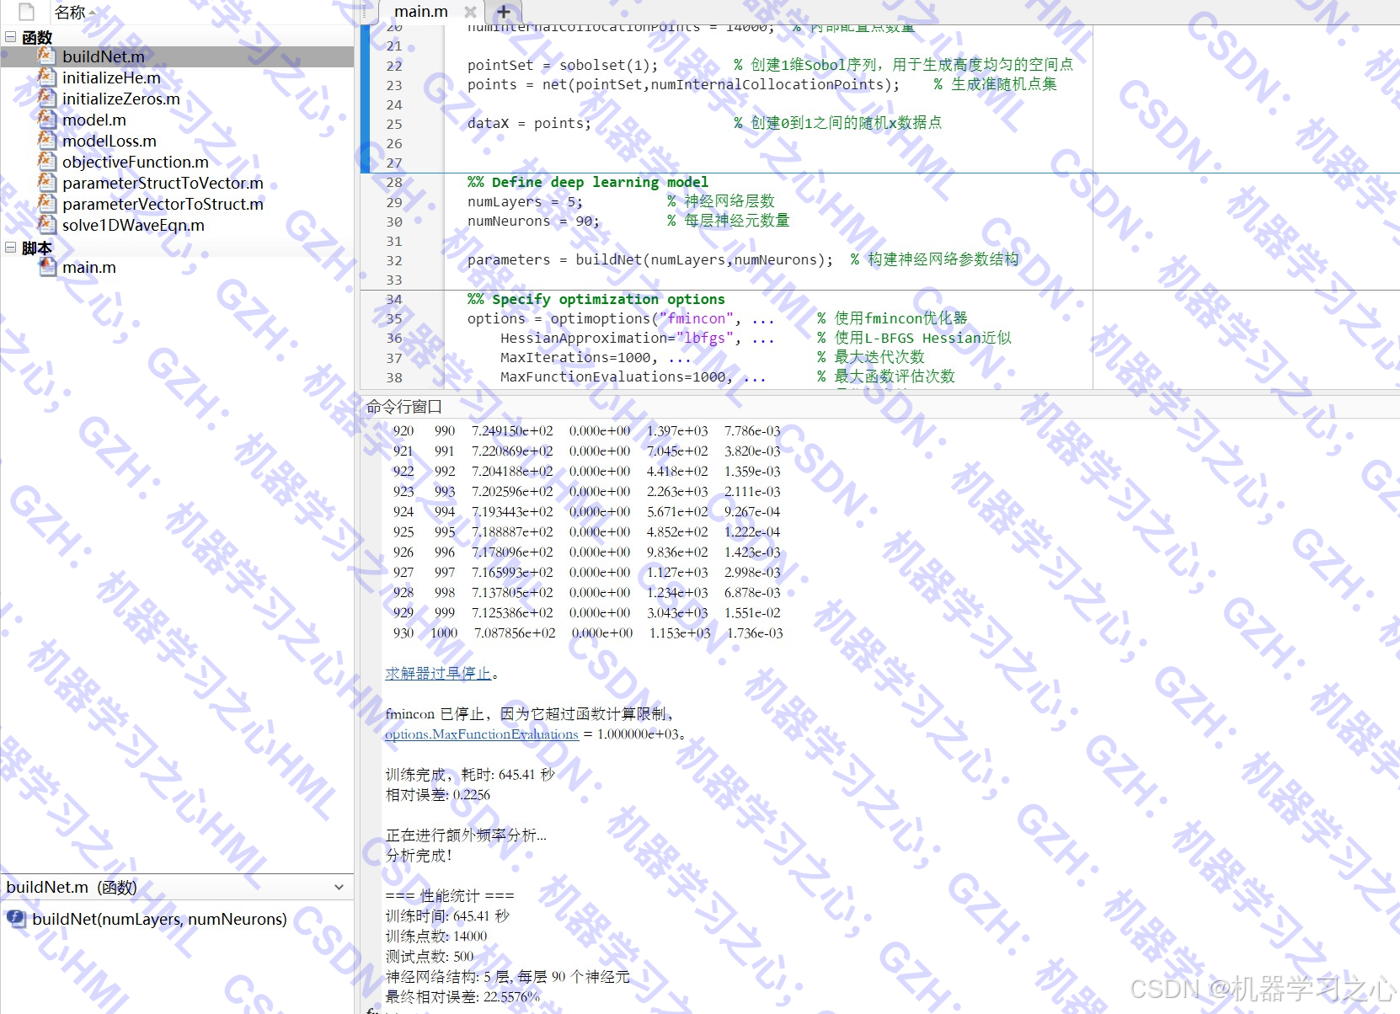This screenshot has height=1014, width=1400.
Task: Collapse the 函数 group
Action: click(10, 36)
